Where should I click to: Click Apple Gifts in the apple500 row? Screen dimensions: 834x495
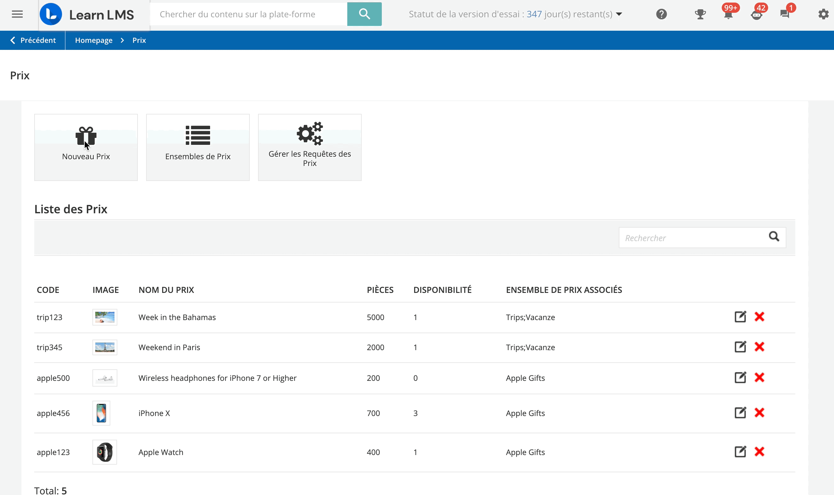525,378
